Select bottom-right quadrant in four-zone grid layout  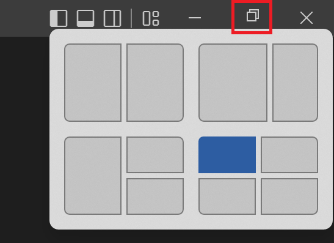[x=289, y=196]
